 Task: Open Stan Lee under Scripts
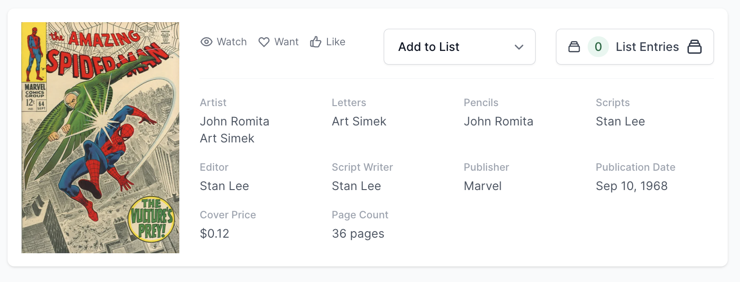click(x=620, y=122)
